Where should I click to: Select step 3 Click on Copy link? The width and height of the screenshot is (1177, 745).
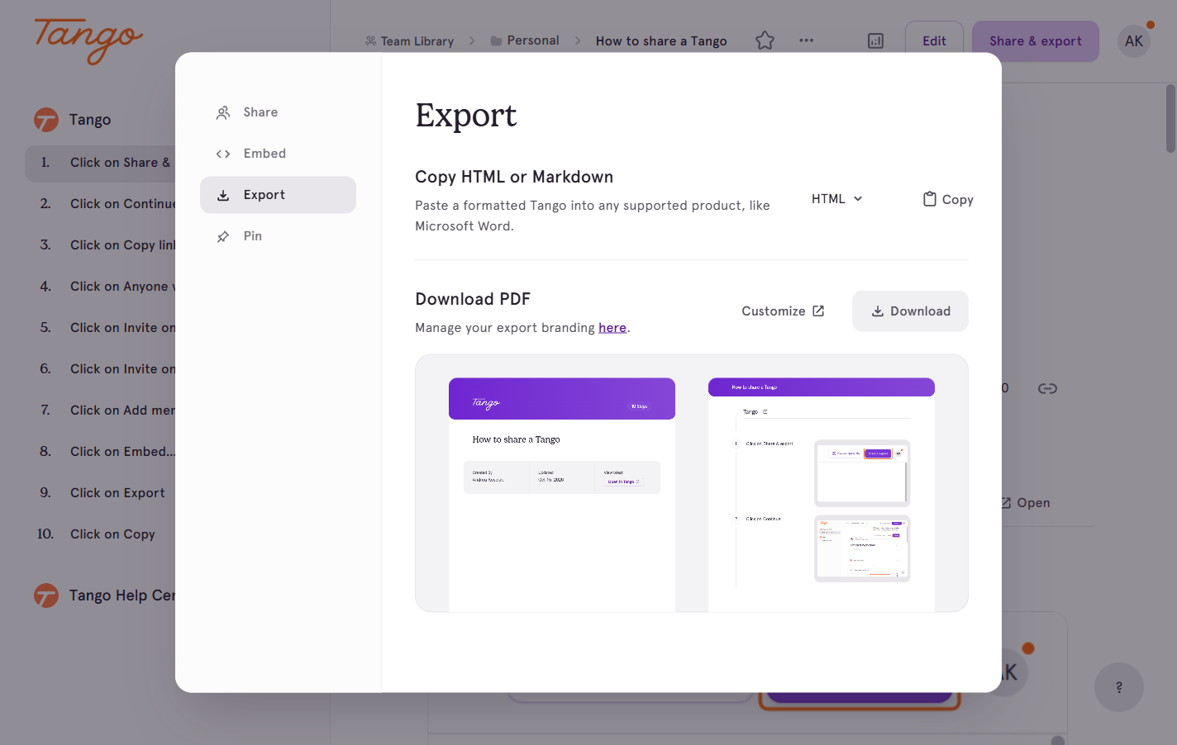point(101,245)
